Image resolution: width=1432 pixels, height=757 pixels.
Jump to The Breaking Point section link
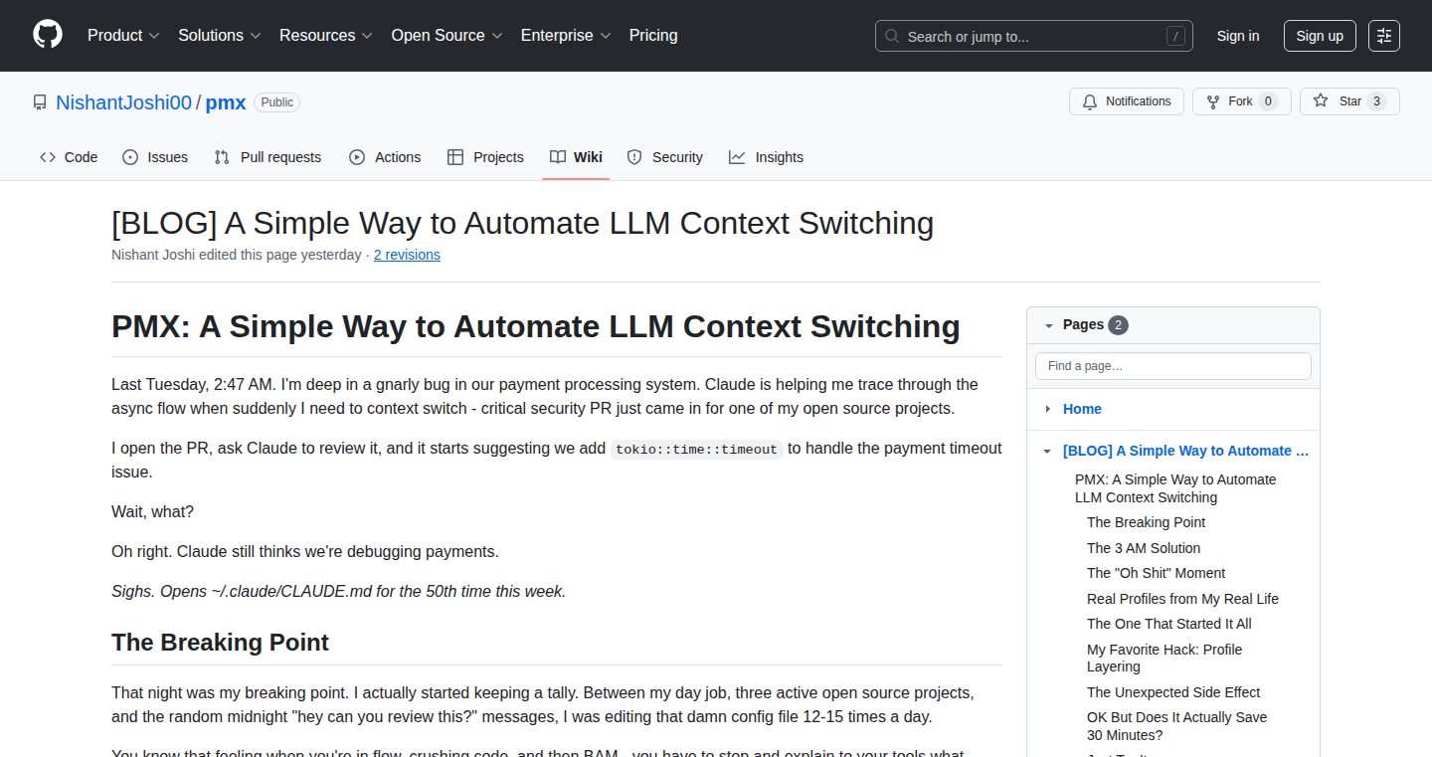pos(1146,522)
